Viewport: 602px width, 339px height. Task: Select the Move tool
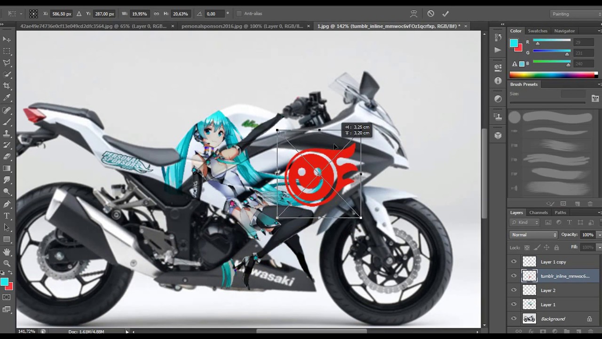pos(7,39)
